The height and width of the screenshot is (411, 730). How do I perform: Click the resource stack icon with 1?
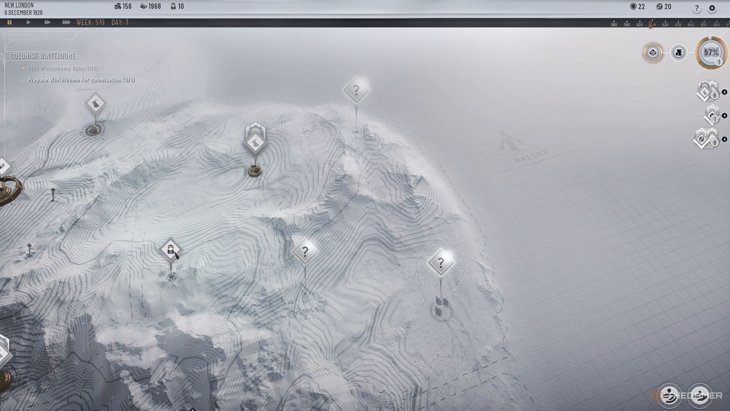coord(712,115)
